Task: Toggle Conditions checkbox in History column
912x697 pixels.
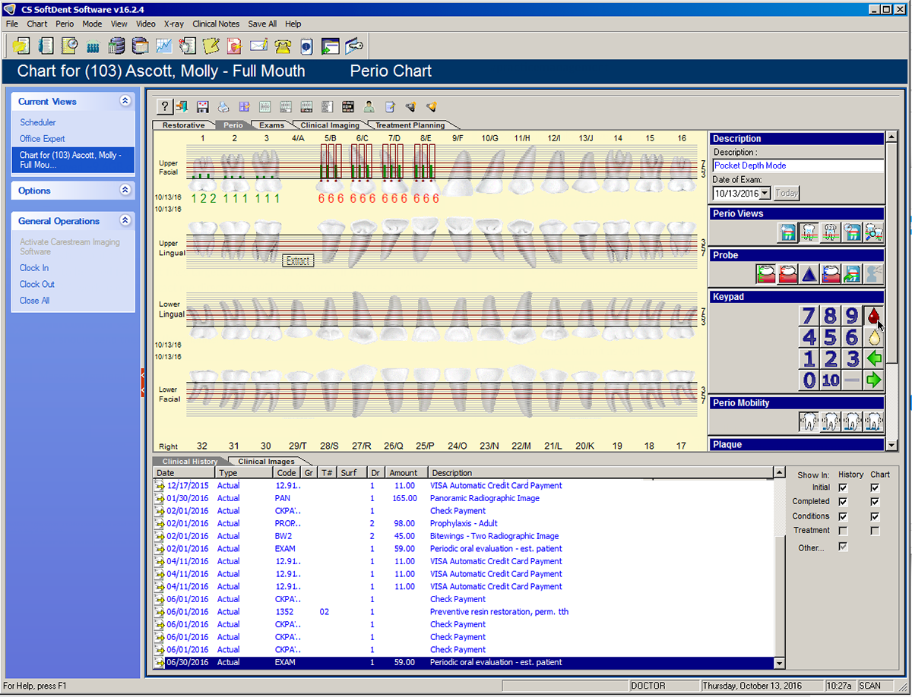Action: pyautogui.click(x=843, y=516)
